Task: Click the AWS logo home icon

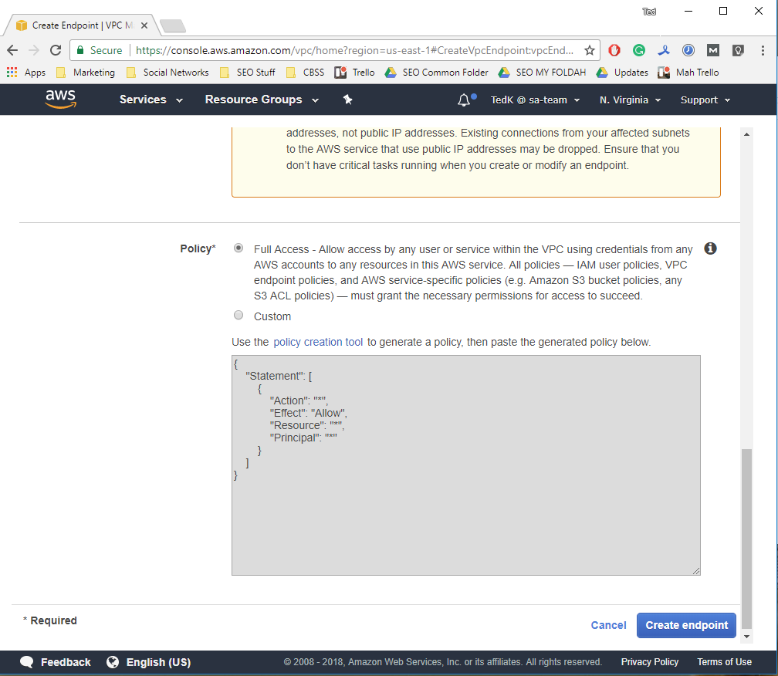Action: click(x=60, y=100)
